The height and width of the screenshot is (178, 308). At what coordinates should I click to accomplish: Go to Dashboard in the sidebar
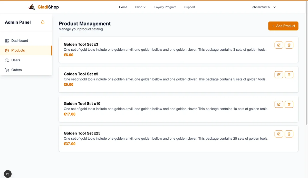20,41
